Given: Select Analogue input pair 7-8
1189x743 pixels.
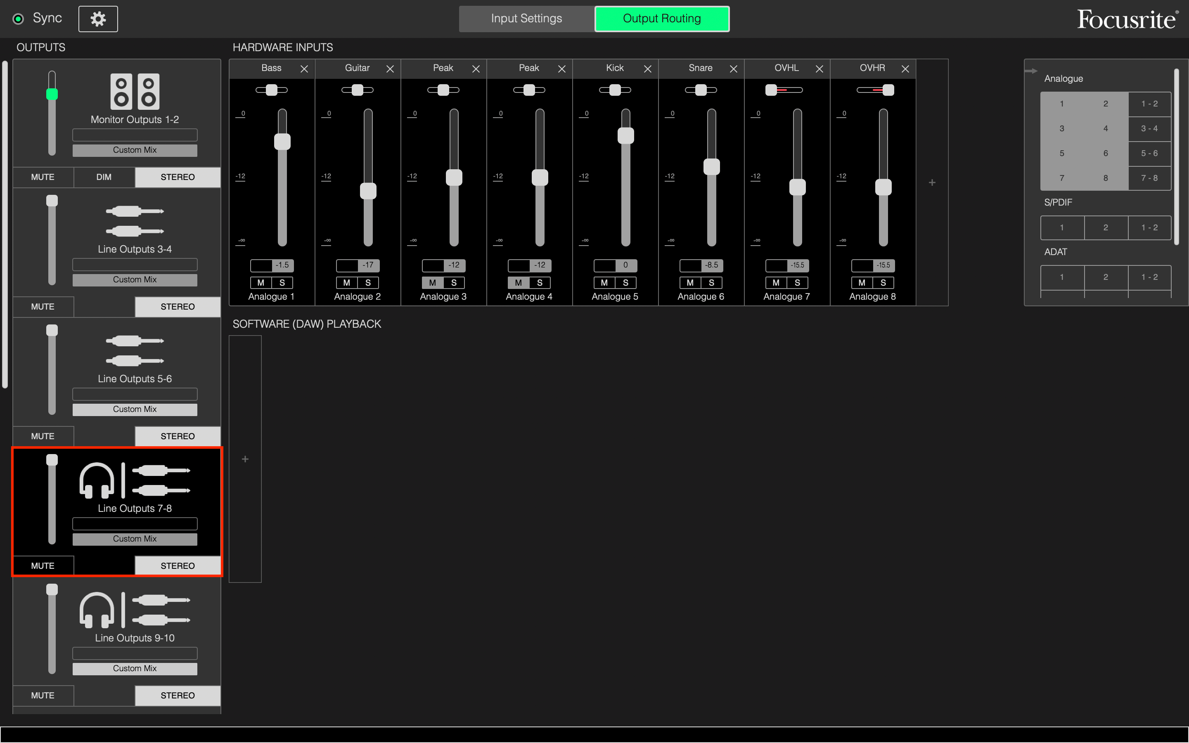Looking at the screenshot, I should 1149,178.
